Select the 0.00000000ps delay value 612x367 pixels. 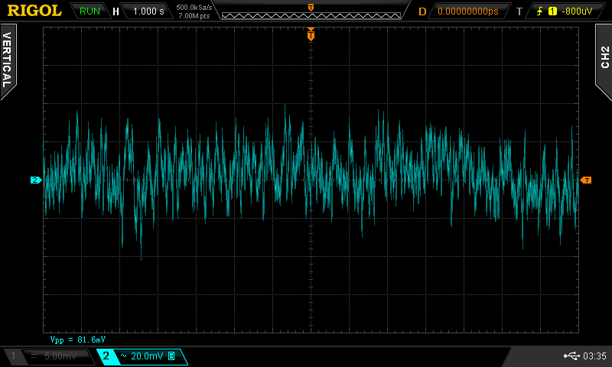[468, 11]
